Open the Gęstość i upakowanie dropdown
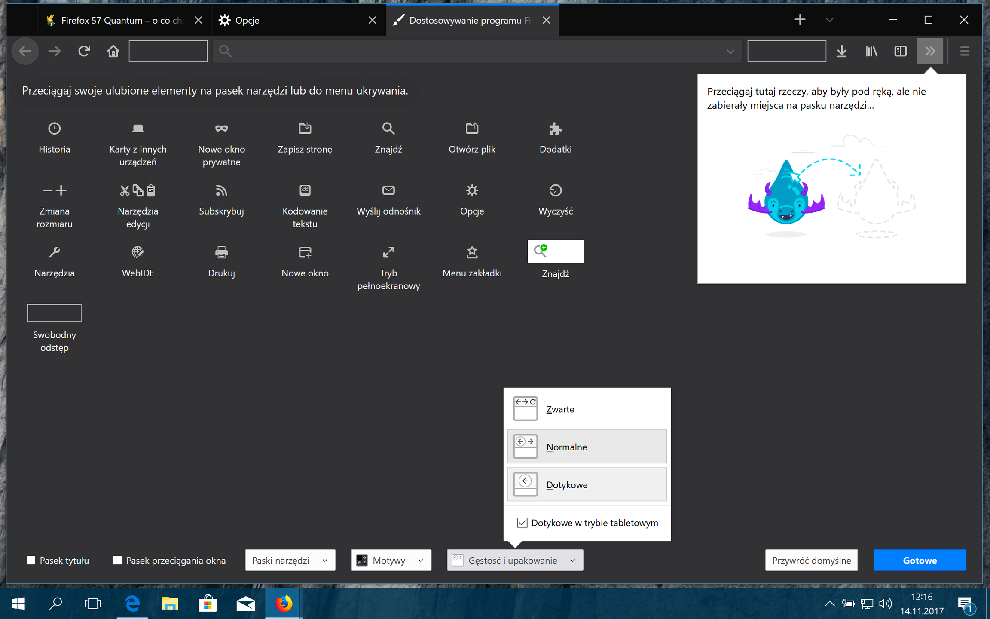 (x=514, y=560)
